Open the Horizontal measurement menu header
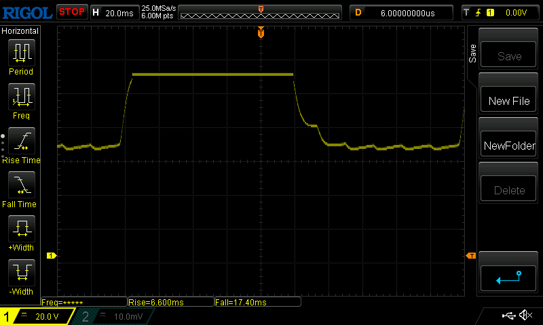This screenshot has height=325, width=543. pos(20,31)
